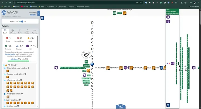This screenshot has width=201, height=109.
Task: Open the info icon beside Missing first level heading
Action: point(28,68)
